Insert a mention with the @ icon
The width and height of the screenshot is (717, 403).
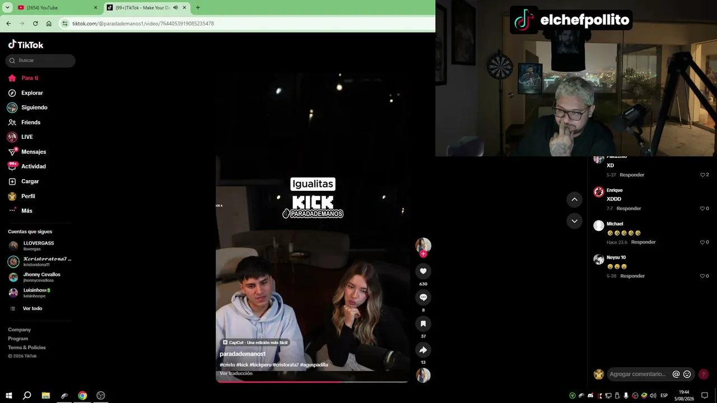click(x=676, y=374)
